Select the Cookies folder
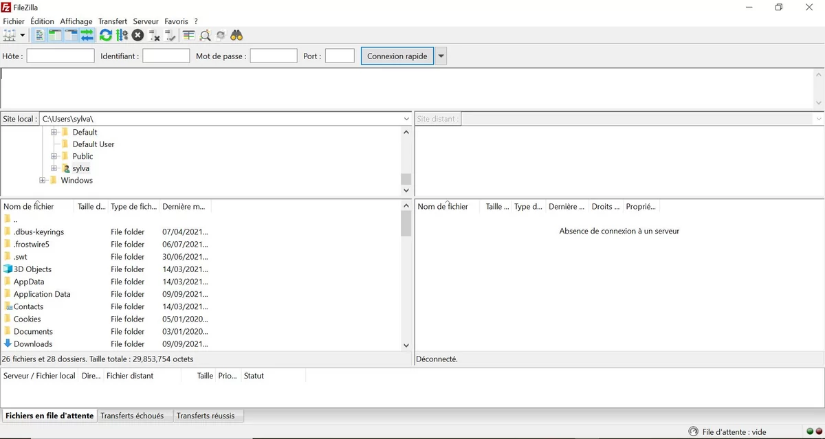825x439 pixels. [x=27, y=319]
